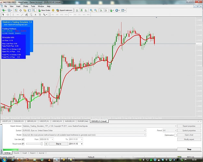
Task: Open the Charts menu
Action: [x=26, y=6]
